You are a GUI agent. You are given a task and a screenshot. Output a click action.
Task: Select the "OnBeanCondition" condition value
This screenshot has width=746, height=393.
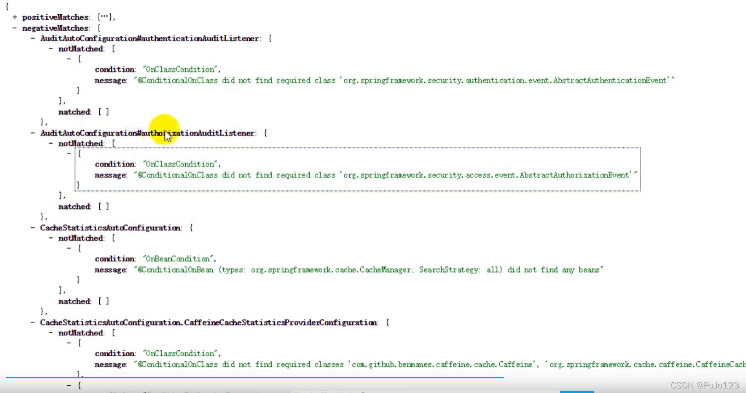click(178, 258)
